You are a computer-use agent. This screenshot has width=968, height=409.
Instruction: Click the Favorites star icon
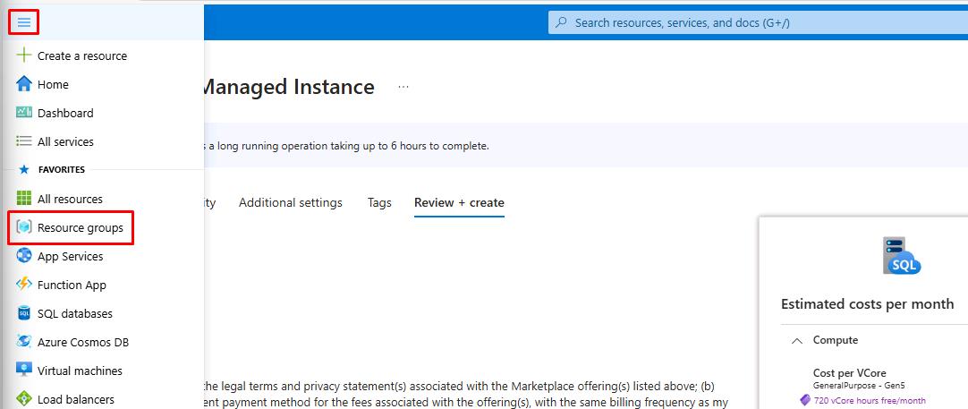(x=24, y=169)
